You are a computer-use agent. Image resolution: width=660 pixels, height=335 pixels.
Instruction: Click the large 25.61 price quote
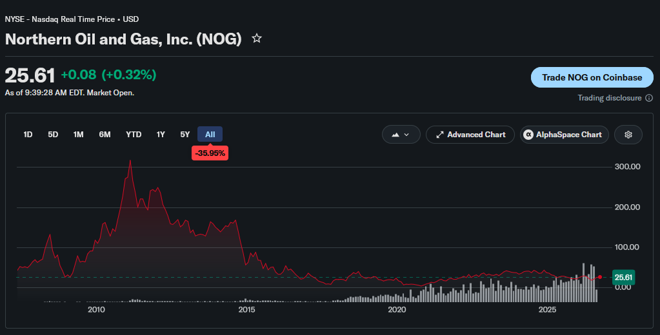[x=30, y=75]
